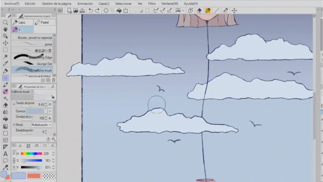Image resolution: width=323 pixels, height=182 pixels.
Task: Select the Operation object tool
Action: pyautogui.click(x=5, y=36)
